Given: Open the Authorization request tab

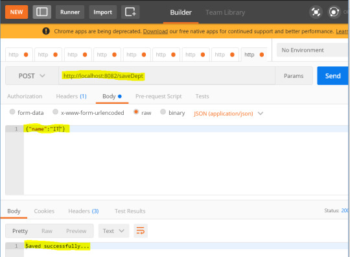Looking at the screenshot, I should coord(25,96).
